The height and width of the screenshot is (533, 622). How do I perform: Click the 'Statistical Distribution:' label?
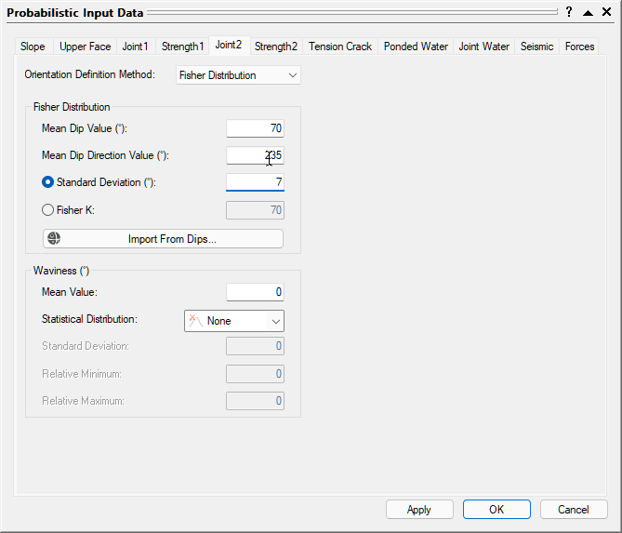(x=89, y=319)
